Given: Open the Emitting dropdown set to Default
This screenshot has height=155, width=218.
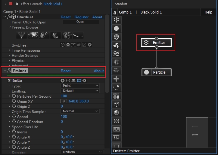Looking at the screenshot, I should point(80,91).
